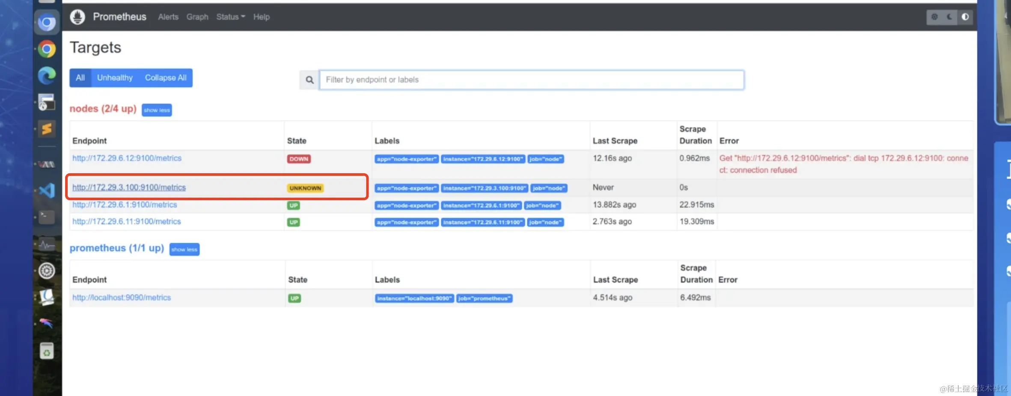
Task: Open endpoint 172.29.6.11:9100/metrics
Action: [x=127, y=222]
